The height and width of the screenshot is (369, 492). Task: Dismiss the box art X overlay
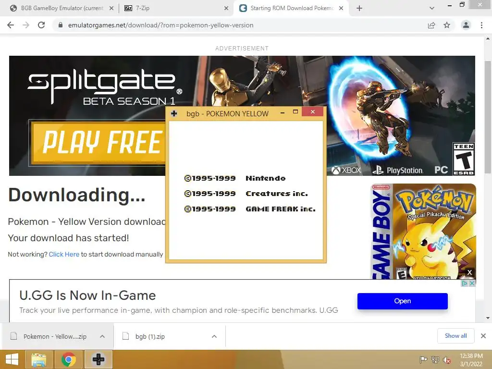tap(469, 272)
